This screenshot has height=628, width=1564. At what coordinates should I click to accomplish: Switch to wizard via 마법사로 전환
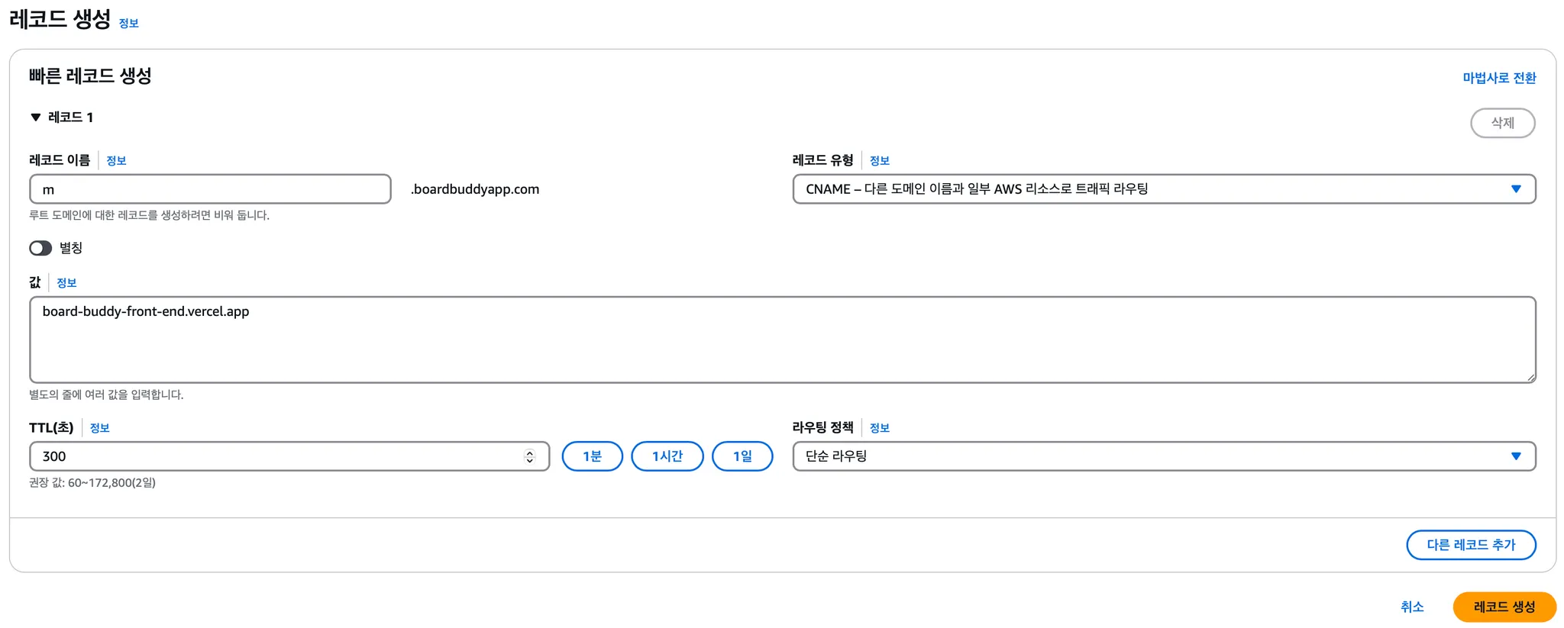tap(1498, 78)
